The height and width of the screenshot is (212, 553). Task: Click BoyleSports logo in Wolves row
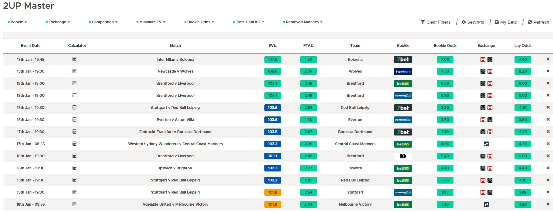pos(403,72)
